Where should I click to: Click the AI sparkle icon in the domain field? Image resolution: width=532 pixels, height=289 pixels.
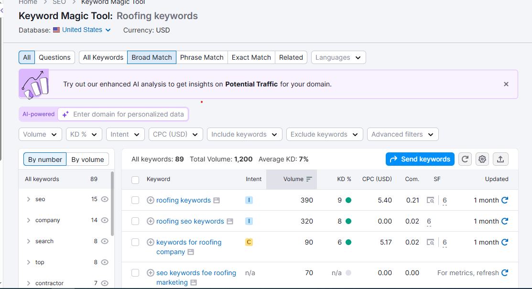click(65, 114)
